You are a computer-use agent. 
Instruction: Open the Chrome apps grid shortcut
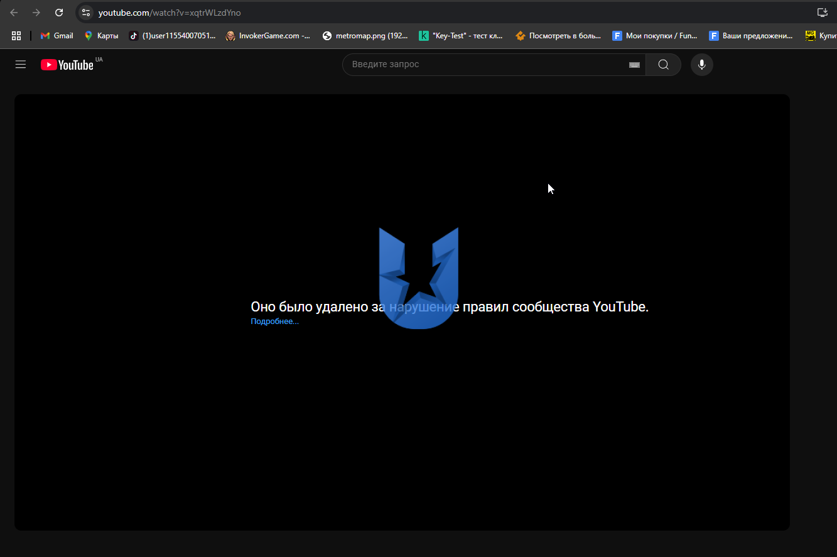16,36
